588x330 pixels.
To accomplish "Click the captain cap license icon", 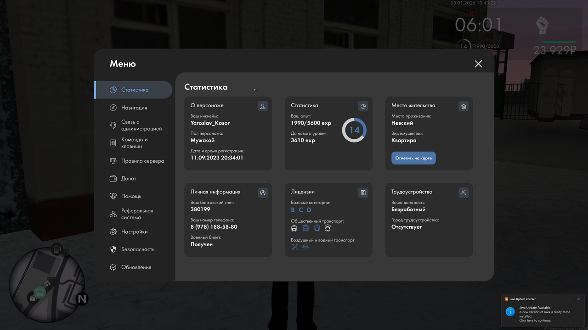I will coord(328,228).
